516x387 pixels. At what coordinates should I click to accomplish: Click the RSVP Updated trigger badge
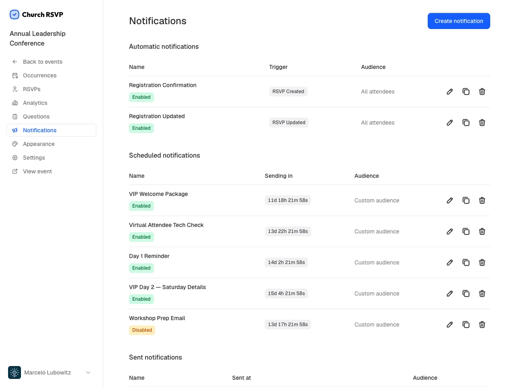click(289, 123)
